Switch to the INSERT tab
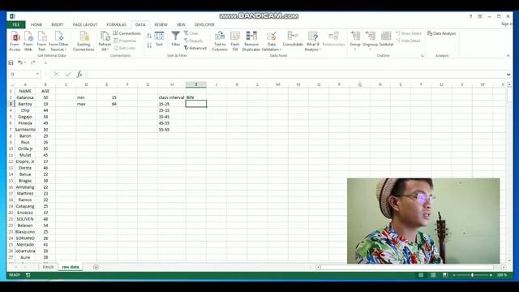 point(58,25)
